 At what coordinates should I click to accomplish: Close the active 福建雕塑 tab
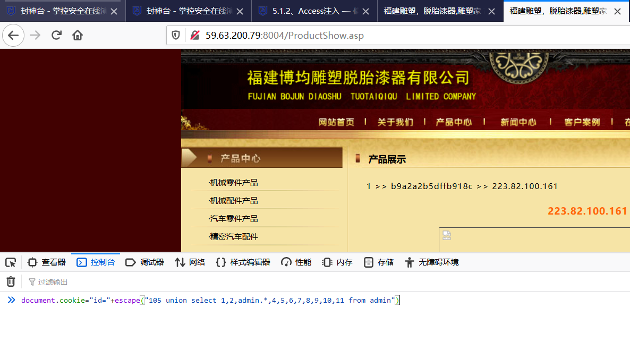click(x=618, y=11)
